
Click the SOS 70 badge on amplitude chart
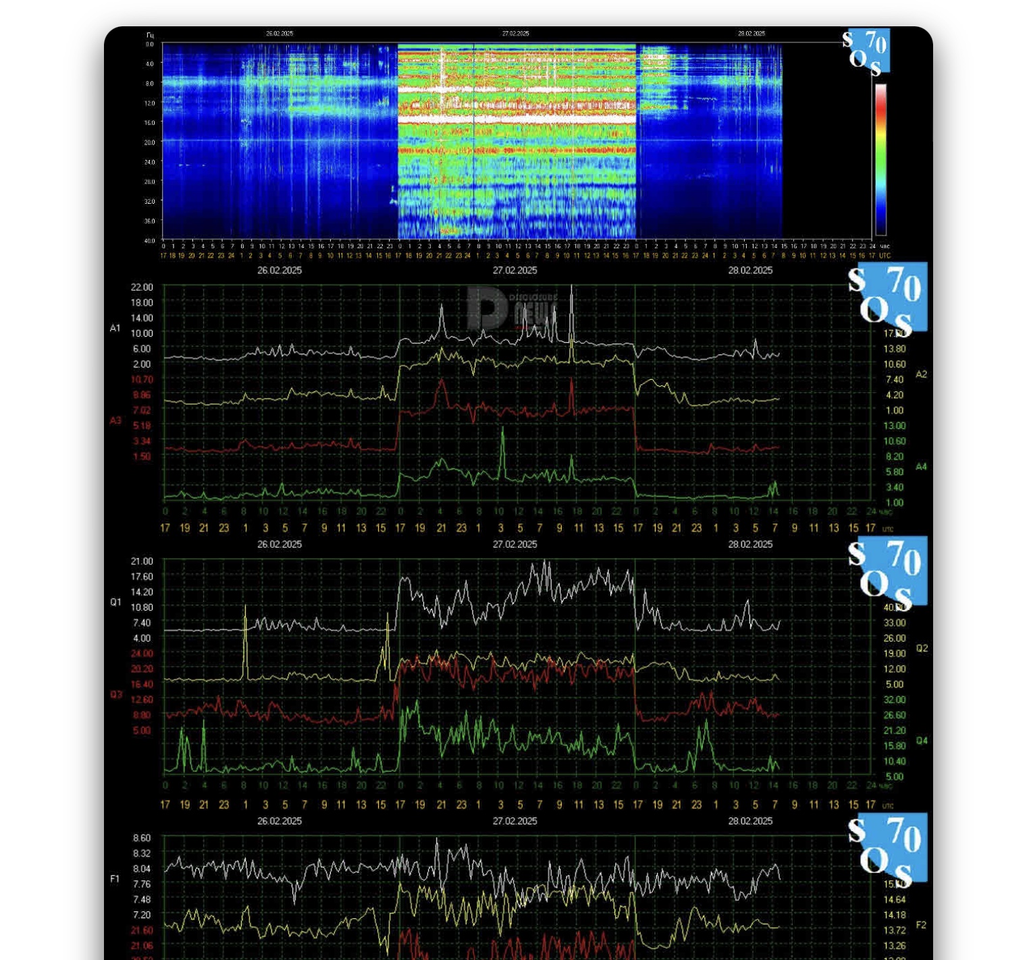(x=887, y=300)
